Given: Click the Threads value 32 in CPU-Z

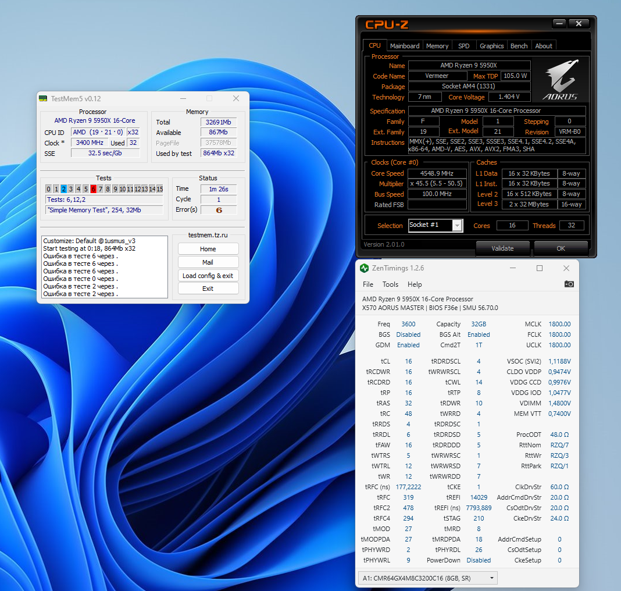Looking at the screenshot, I should click(571, 225).
